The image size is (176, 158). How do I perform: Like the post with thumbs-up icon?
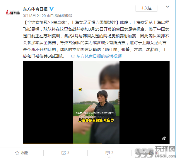click(x=151, y=153)
